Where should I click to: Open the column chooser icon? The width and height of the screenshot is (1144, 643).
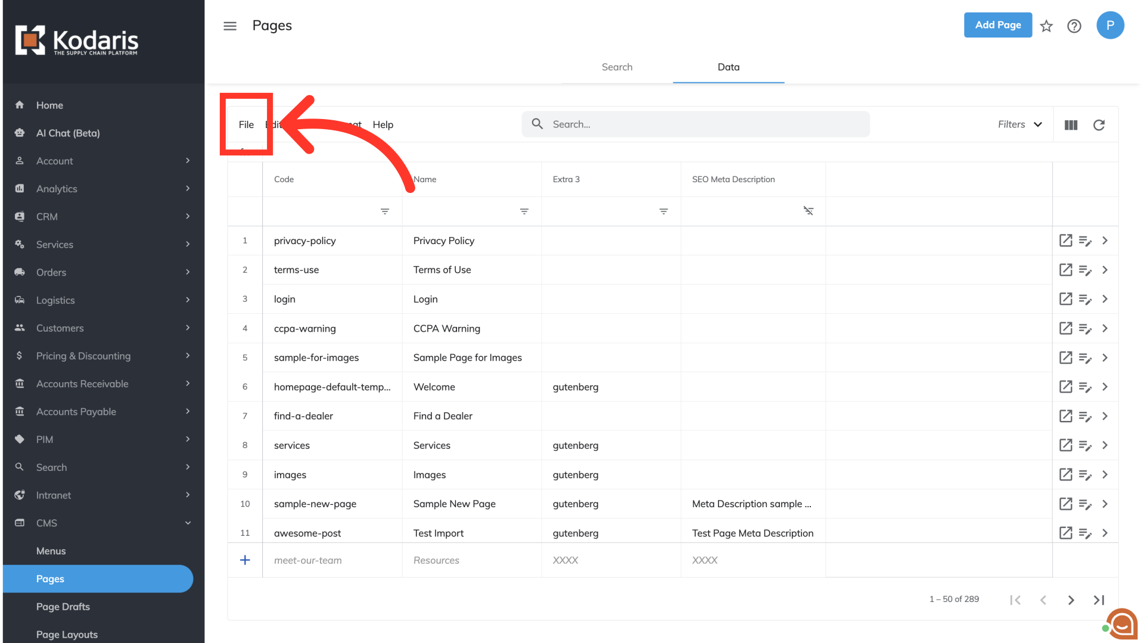pos(1071,124)
